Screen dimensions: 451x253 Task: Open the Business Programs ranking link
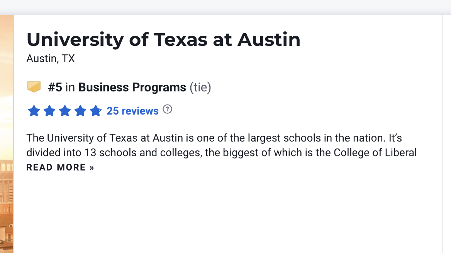point(132,87)
